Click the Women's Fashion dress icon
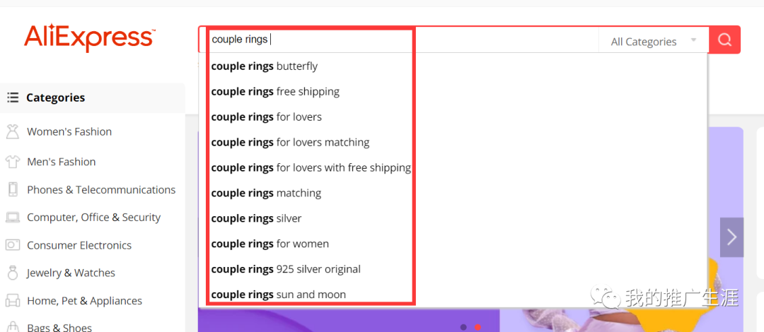764x332 pixels. (12, 131)
